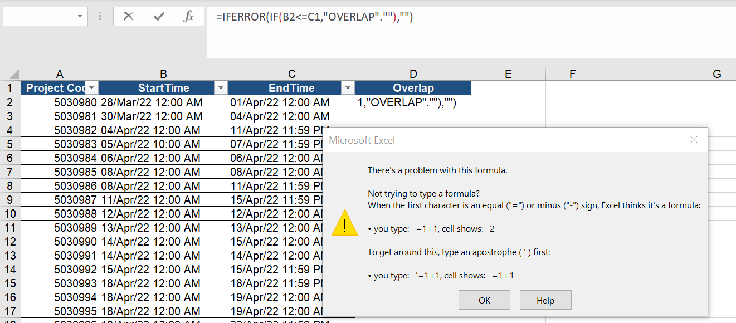Click the EndTime header cell text
Viewport: 736px width, 323px height.
(x=291, y=88)
